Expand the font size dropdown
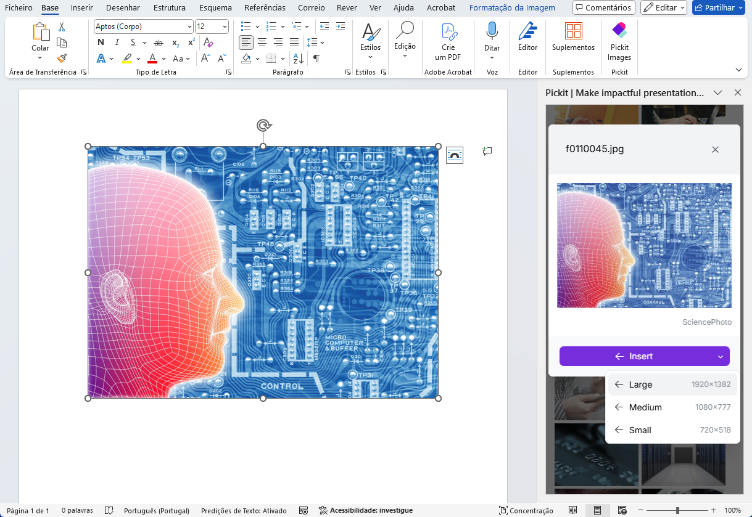 (224, 26)
